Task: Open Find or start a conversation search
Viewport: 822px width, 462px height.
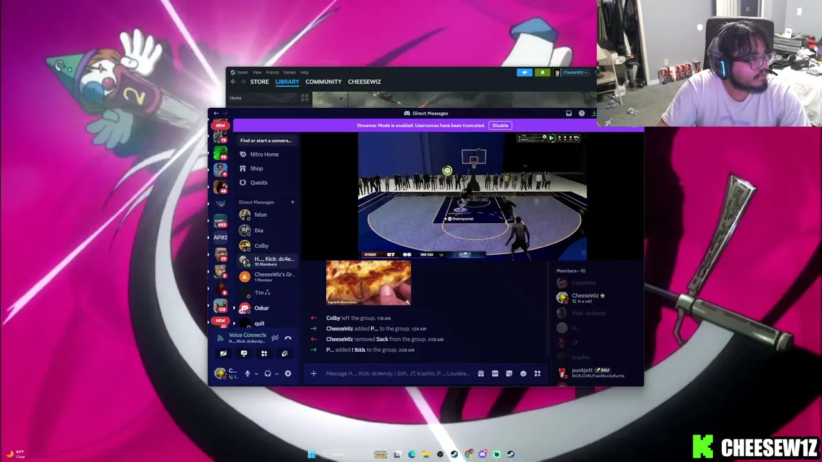Action: coord(266,141)
